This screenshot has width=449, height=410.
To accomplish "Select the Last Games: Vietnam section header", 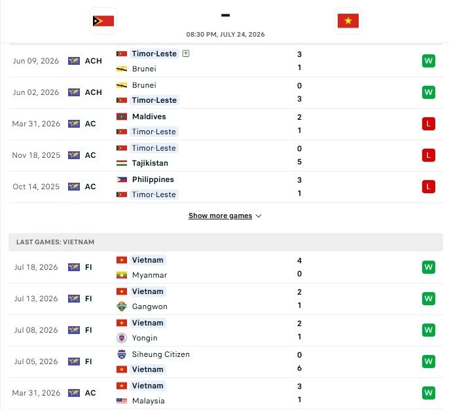I will (226, 242).
